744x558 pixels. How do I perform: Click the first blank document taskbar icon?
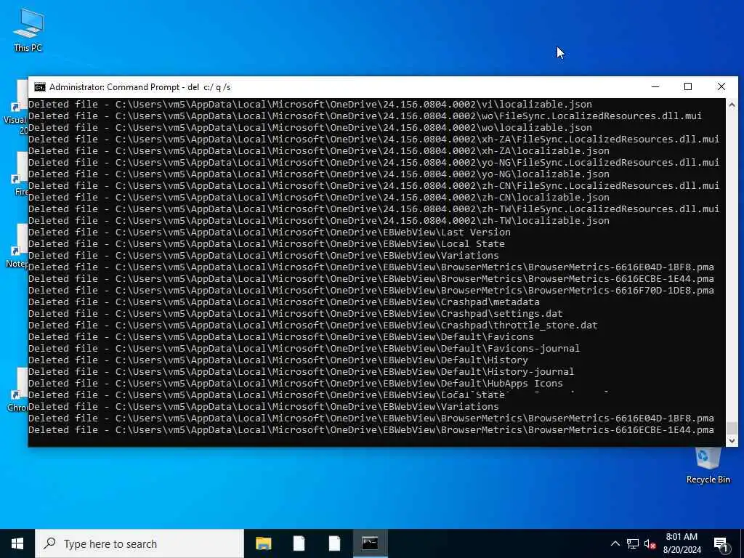click(299, 543)
